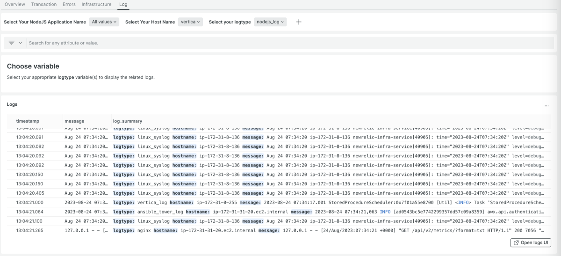The image size is (561, 256).
Task: Open the NodeJS Application Name 'All values' dropdown
Action: coord(105,22)
